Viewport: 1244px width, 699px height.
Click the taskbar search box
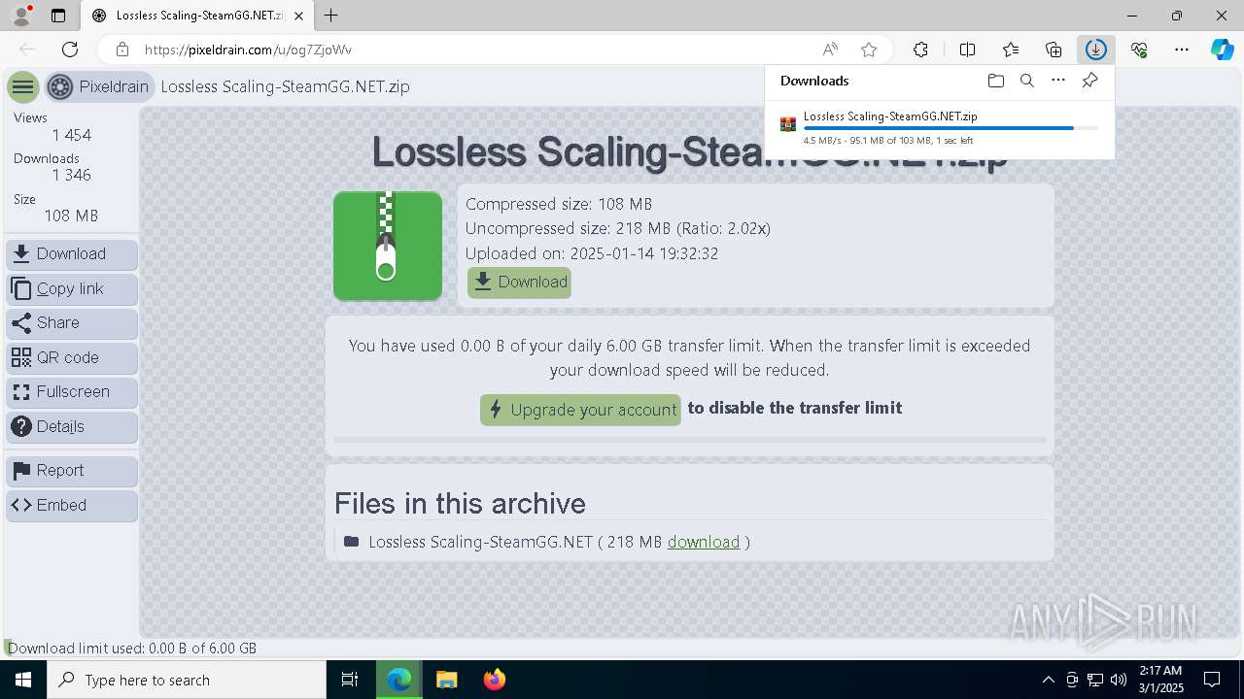pos(187,680)
